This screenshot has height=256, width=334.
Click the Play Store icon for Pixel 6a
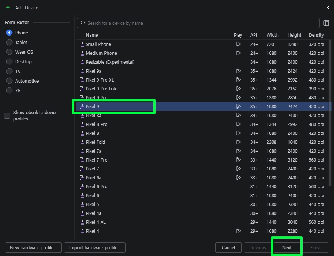pyautogui.click(x=238, y=177)
